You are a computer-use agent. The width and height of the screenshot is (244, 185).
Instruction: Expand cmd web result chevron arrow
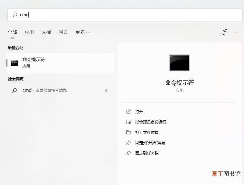tap(106, 91)
